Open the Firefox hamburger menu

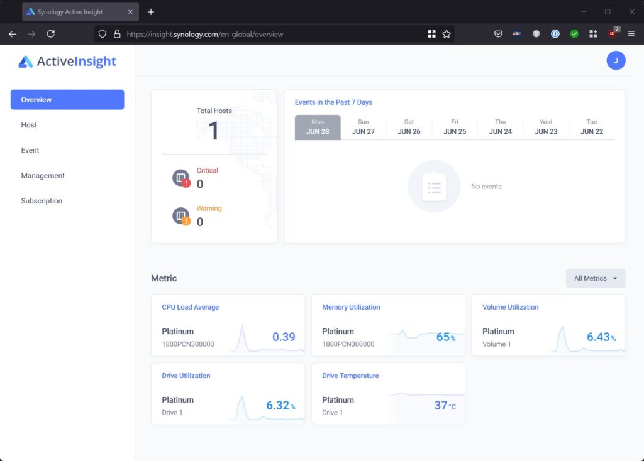point(631,34)
